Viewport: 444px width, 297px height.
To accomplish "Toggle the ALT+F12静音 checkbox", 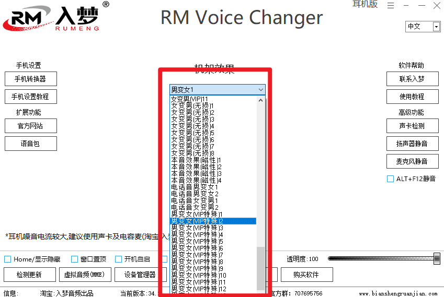I will (390, 179).
